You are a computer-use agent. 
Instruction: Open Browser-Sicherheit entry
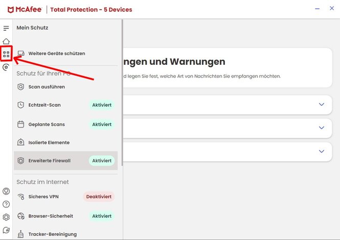66,216
